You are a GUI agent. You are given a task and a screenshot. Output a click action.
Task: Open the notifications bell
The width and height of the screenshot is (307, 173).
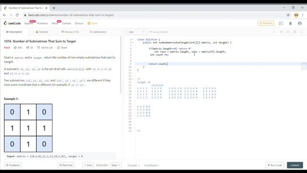pyautogui.click(x=290, y=24)
